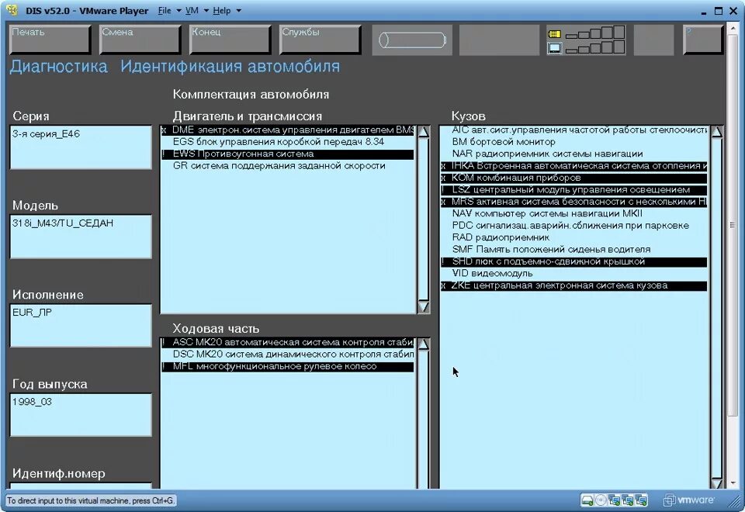The height and width of the screenshot is (512, 745).
Task: Click the hard disk device icon
Action: pos(587,500)
